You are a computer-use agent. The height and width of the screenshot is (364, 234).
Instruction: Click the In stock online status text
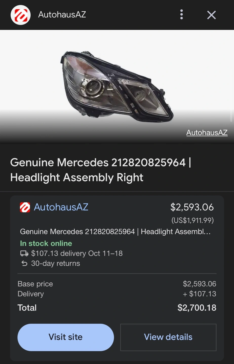tap(46, 243)
